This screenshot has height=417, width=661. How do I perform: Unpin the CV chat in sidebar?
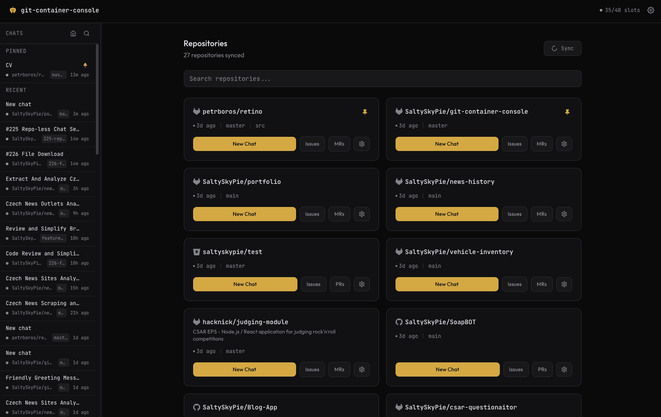pos(85,65)
